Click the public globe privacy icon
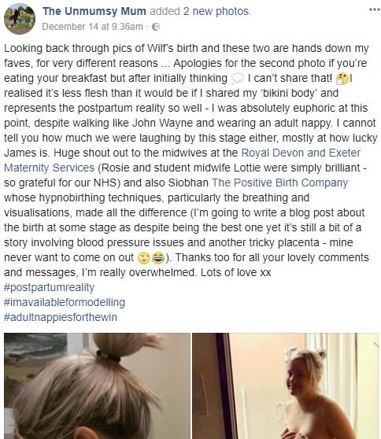This screenshot has height=439, width=381. coord(156,27)
